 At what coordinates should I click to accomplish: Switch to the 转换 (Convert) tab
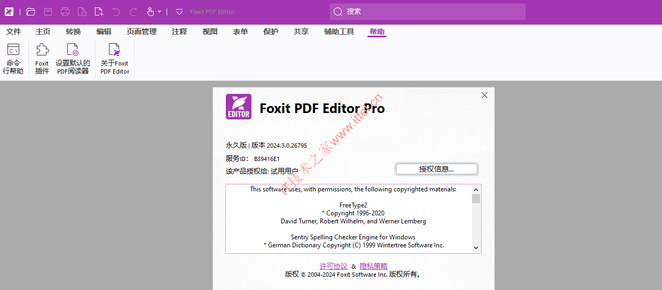(73, 31)
